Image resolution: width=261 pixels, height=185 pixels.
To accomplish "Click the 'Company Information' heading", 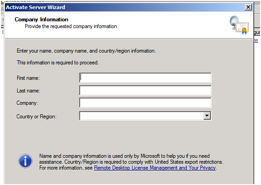I will (x=42, y=19).
